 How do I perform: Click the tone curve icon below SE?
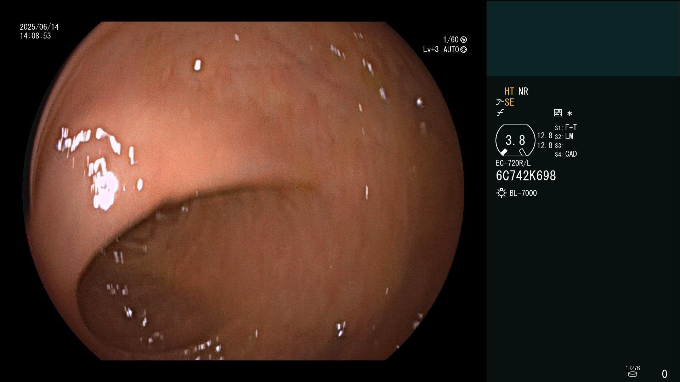point(500,113)
